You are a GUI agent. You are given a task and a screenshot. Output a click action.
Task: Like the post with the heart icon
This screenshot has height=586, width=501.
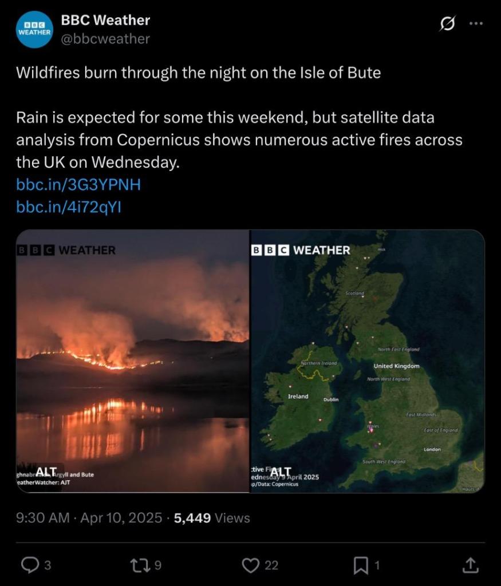pos(250,565)
